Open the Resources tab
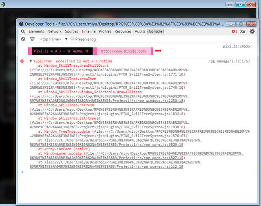Viewport: 261px width, 206px height. pyautogui.click(x=123, y=31)
